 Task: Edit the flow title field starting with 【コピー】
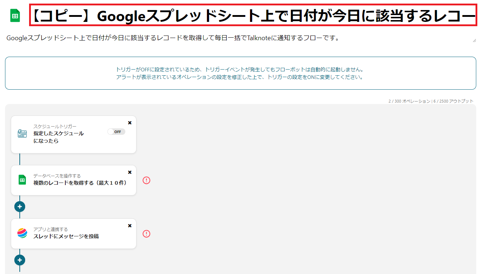254,15
